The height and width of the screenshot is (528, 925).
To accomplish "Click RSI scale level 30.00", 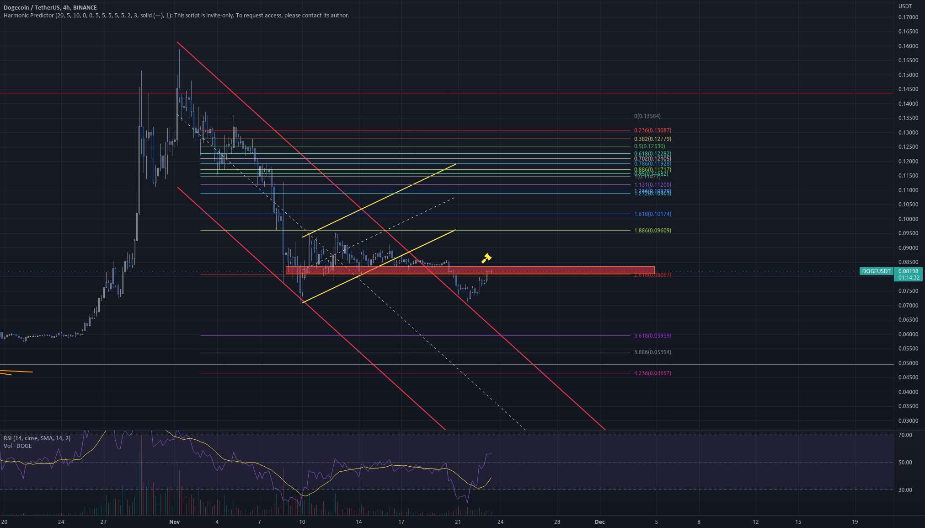I will pyautogui.click(x=905, y=490).
